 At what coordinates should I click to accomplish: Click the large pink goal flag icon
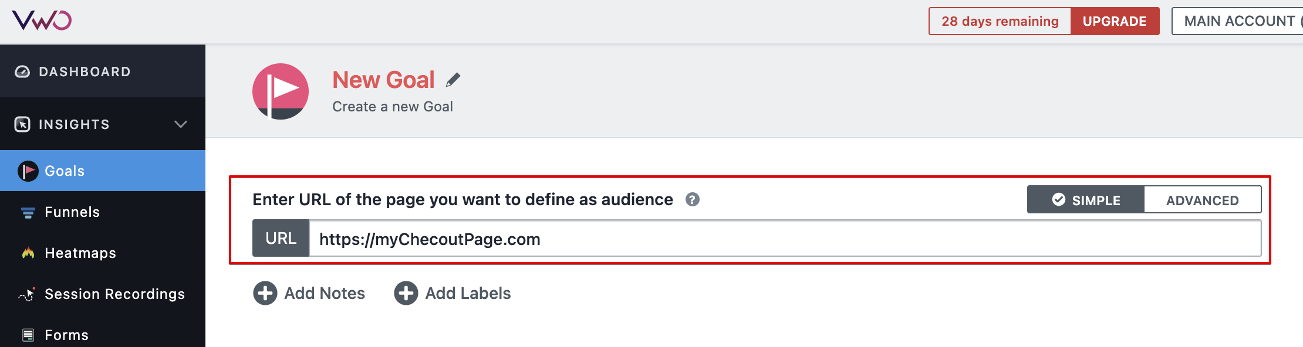(x=281, y=91)
